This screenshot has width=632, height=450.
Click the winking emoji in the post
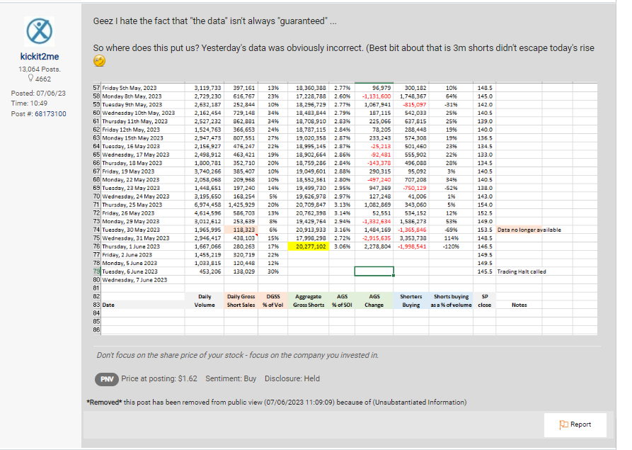click(100, 62)
